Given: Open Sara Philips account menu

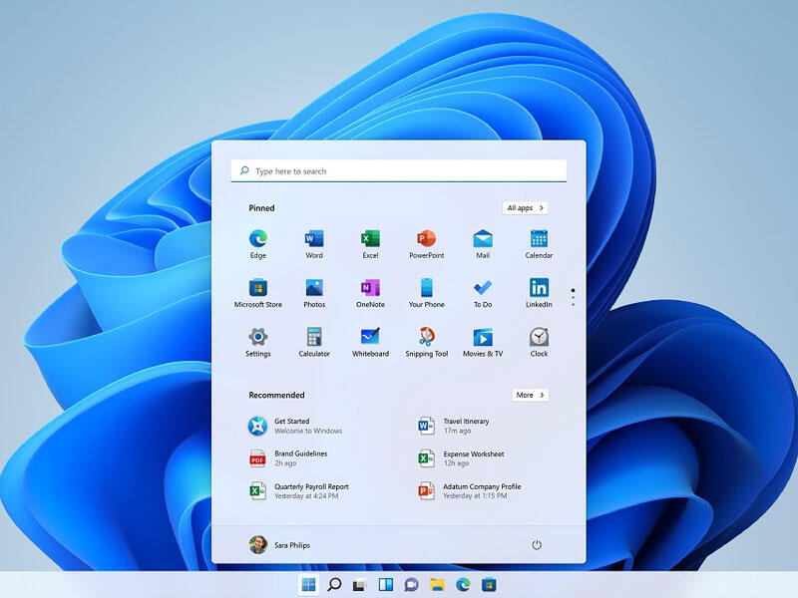Looking at the screenshot, I should tap(279, 545).
